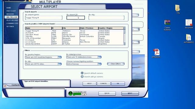
Task: Select the 28 De Noviembre row
Action: [74, 44]
